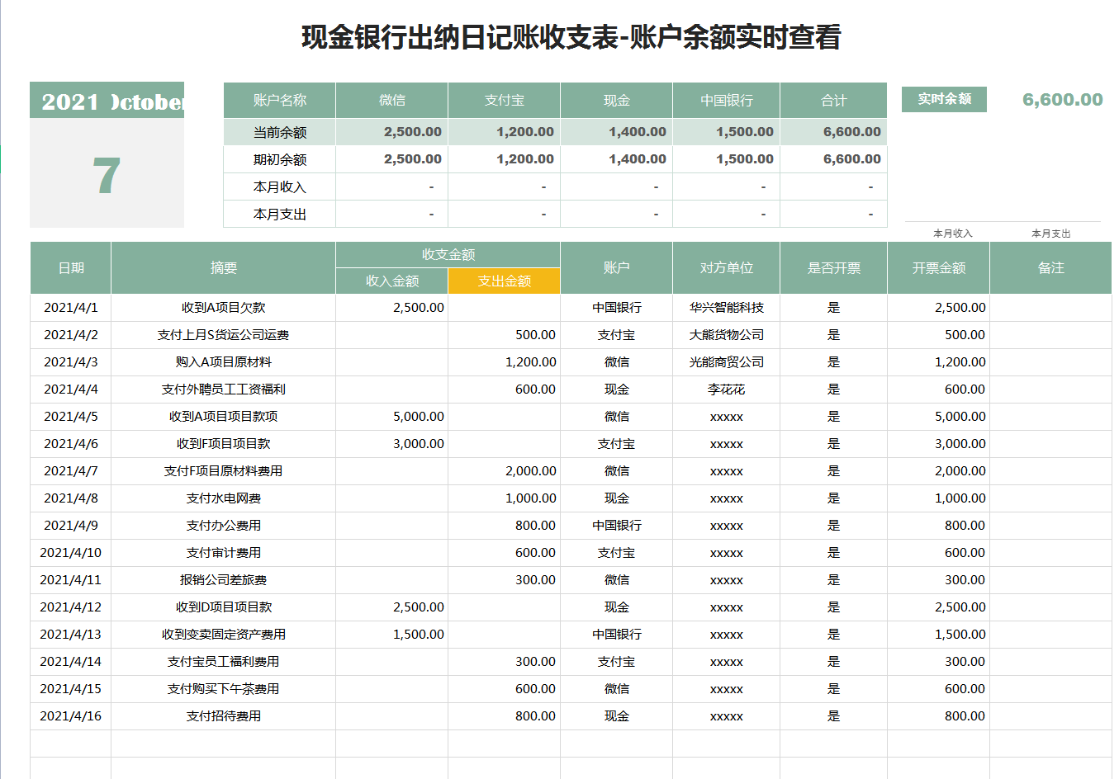Viewport: 1119px width, 779px height.
Task: Select the day number 7 cell
Action: pos(107,174)
